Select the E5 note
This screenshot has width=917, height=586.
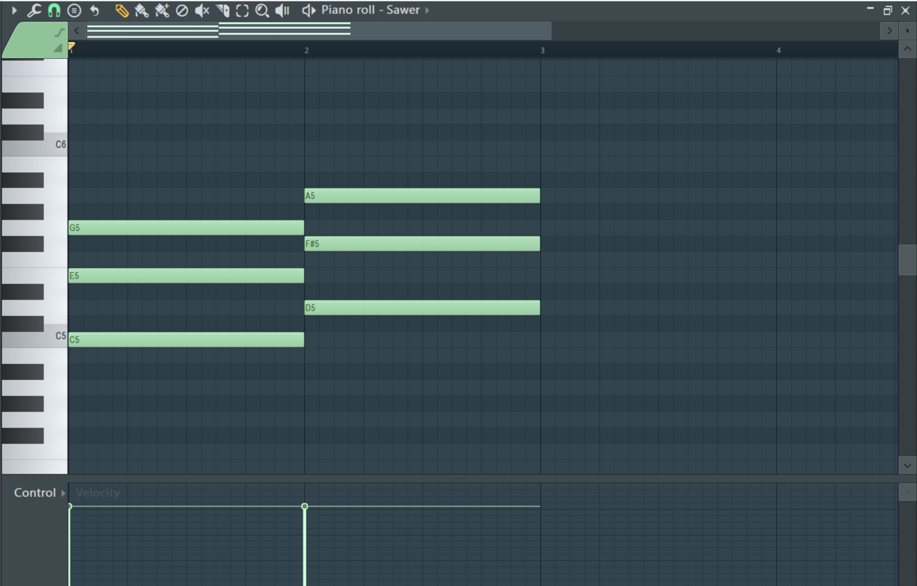point(186,276)
